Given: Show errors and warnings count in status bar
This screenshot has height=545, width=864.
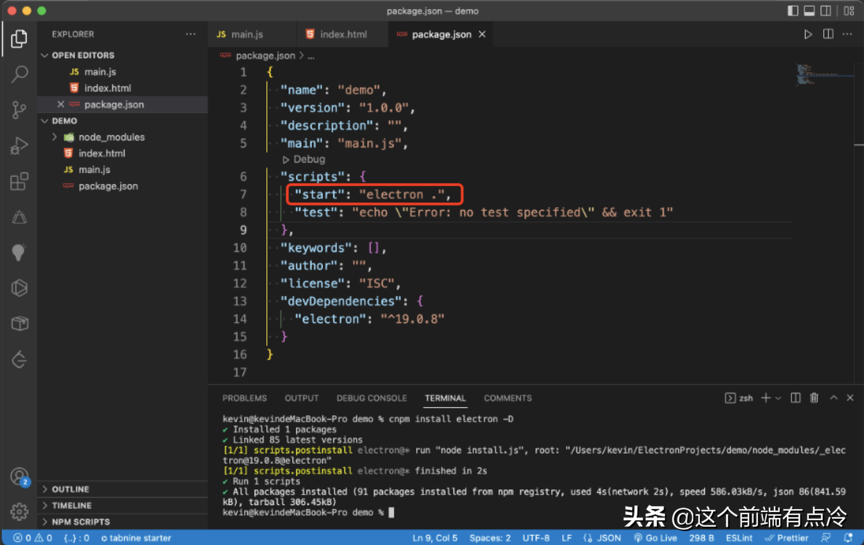Looking at the screenshot, I should 32,538.
